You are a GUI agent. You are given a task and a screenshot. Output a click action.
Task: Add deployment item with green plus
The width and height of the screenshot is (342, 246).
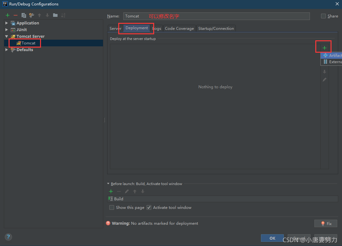(x=324, y=48)
